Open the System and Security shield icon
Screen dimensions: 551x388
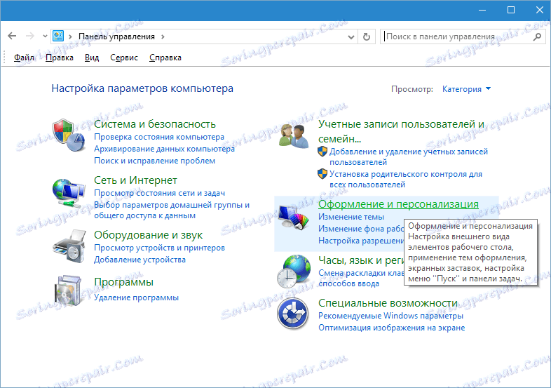pos(69,135)
